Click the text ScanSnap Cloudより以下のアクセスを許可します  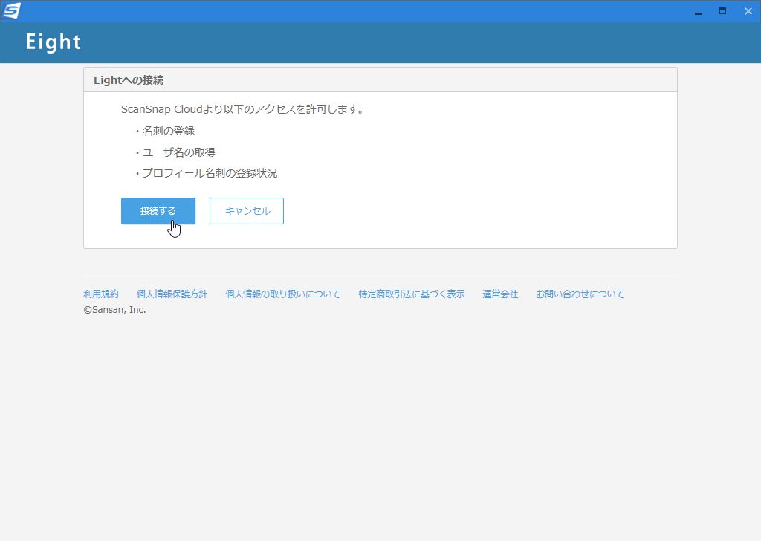point(242,110)
